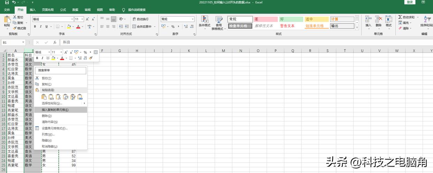
Task: Click 自动求和 AutoSum
Action: click(406, 17)
